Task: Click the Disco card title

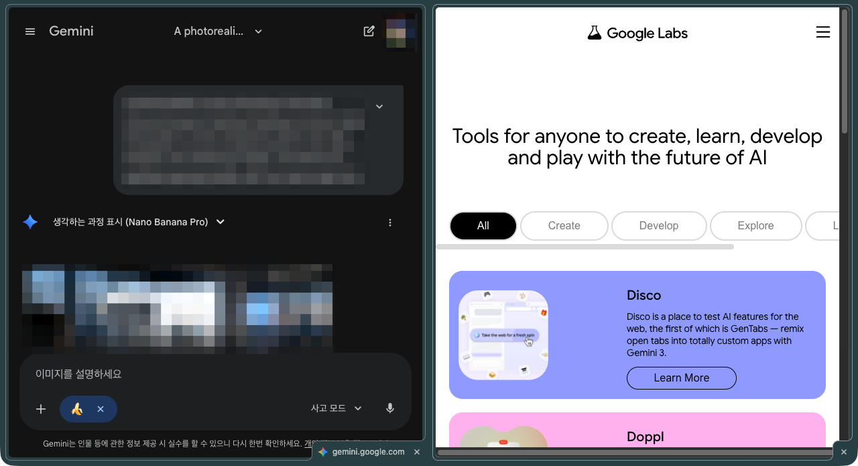Action: click(644, 295)
